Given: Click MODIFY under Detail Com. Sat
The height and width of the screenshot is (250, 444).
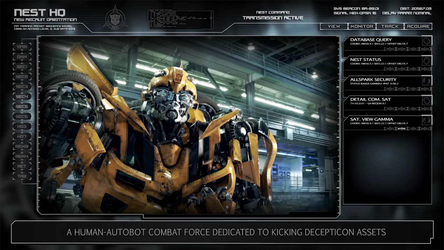Looking at the screenshot, I should 425,109.
